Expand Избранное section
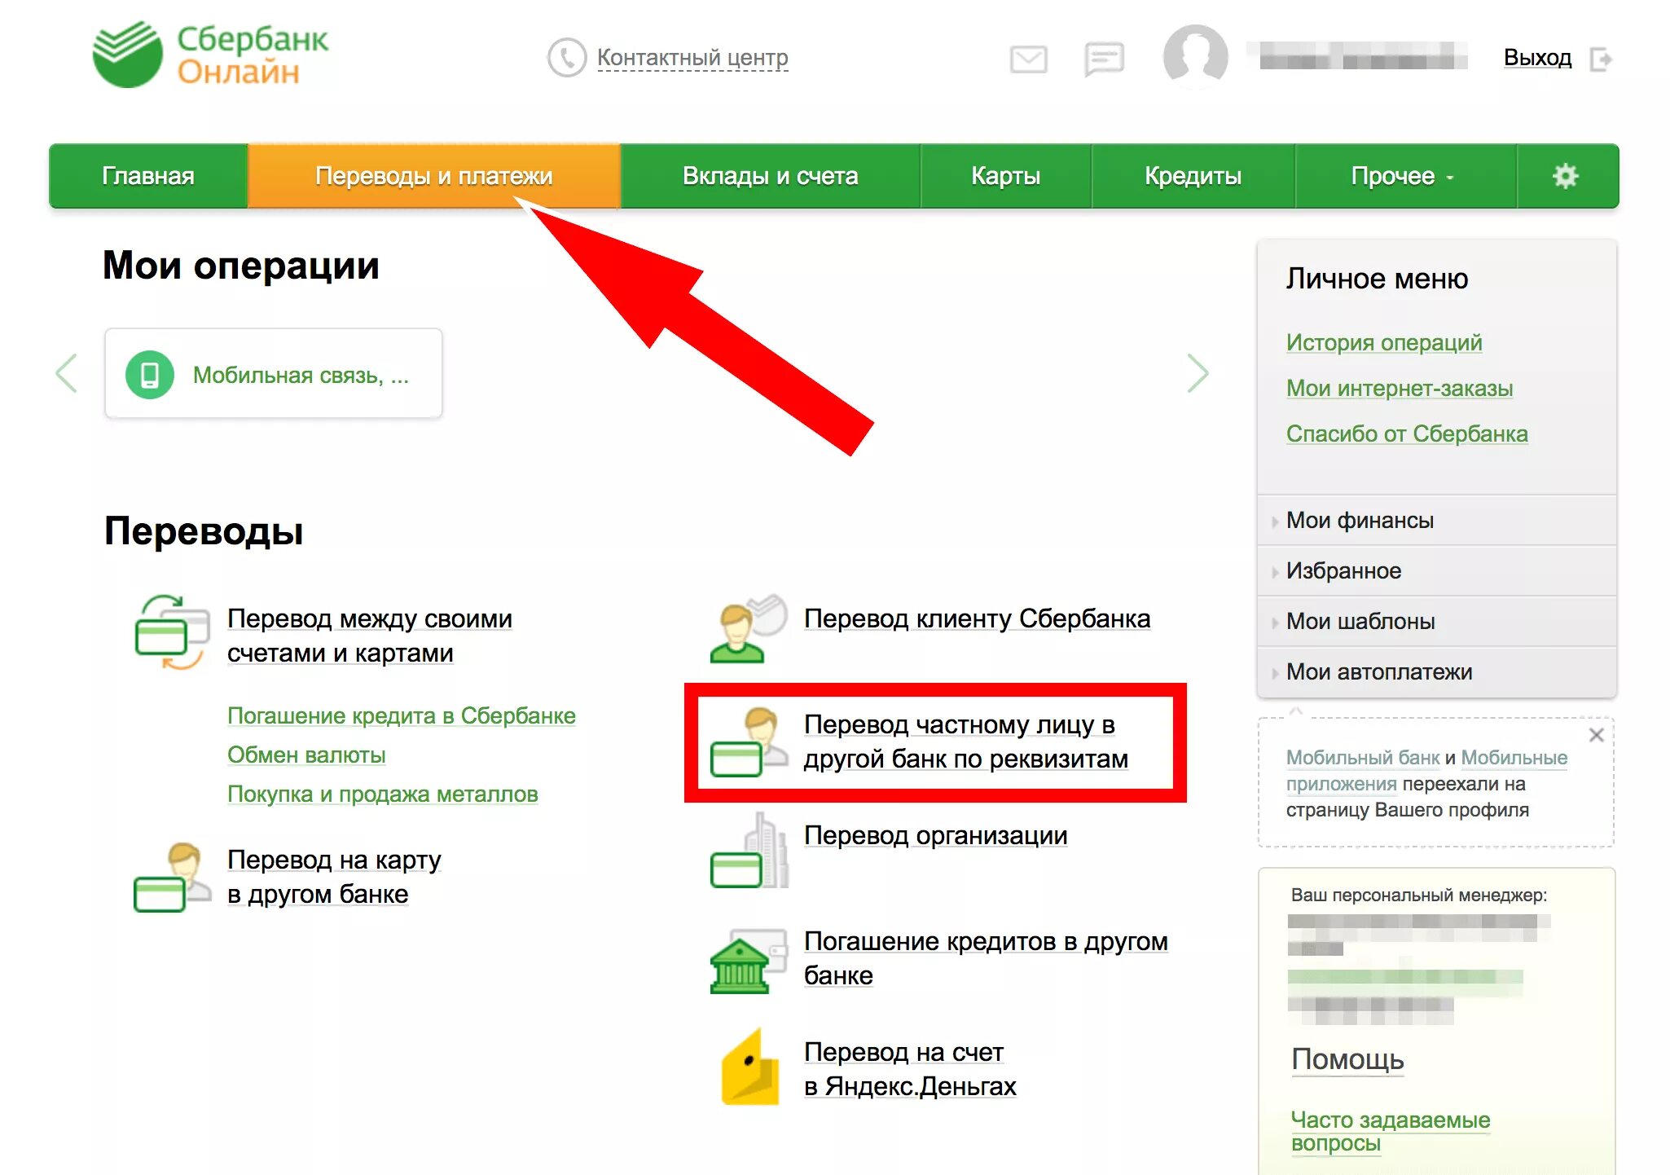 (x=1436, y=571)
